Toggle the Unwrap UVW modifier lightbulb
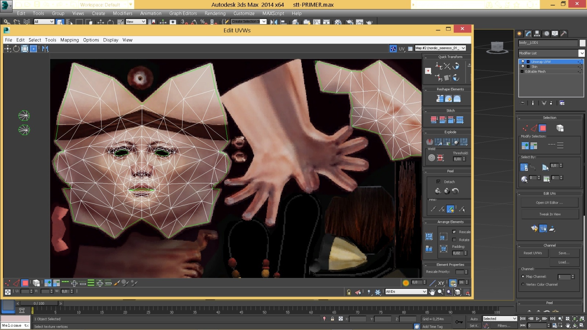The image size is (587, 330). [x=523, y=62]
